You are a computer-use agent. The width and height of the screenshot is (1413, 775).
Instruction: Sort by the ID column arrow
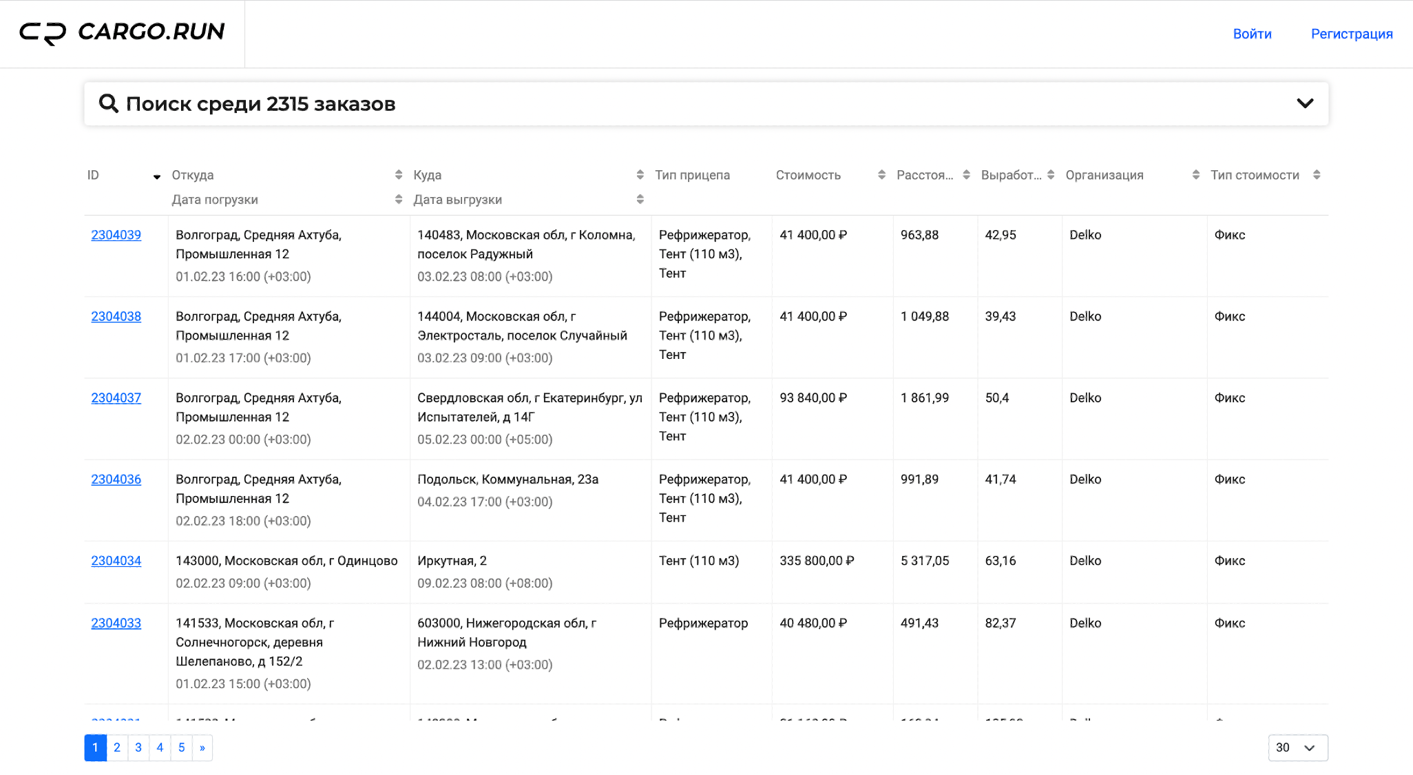[157, 177]
